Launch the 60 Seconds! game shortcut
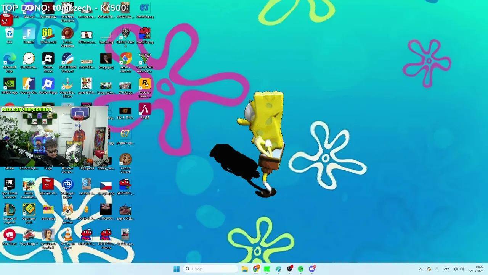This screenshot has width=488, height=275. (48, 36)
